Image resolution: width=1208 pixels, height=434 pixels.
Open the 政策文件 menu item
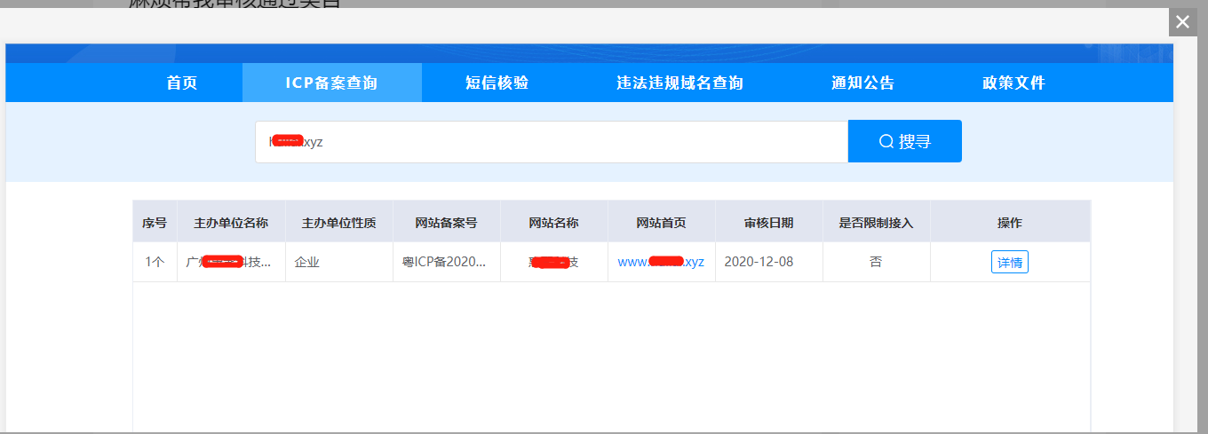[1013, 83]
